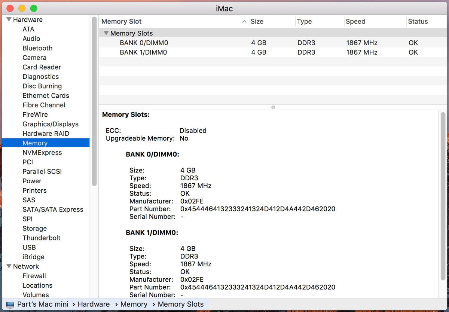The width and height of the screenshot is (449, 312).
Task: Click BANK 0 part number value
Action: pyautogui.click(x=258, y=209)
